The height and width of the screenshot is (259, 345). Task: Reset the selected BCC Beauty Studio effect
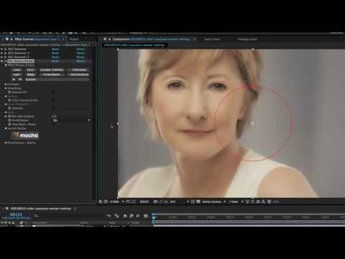pos(55,61)
